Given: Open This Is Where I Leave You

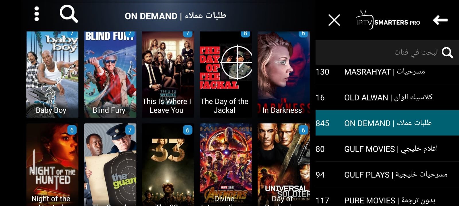Looking at the screenshot, I should click(x=168, y=74).
